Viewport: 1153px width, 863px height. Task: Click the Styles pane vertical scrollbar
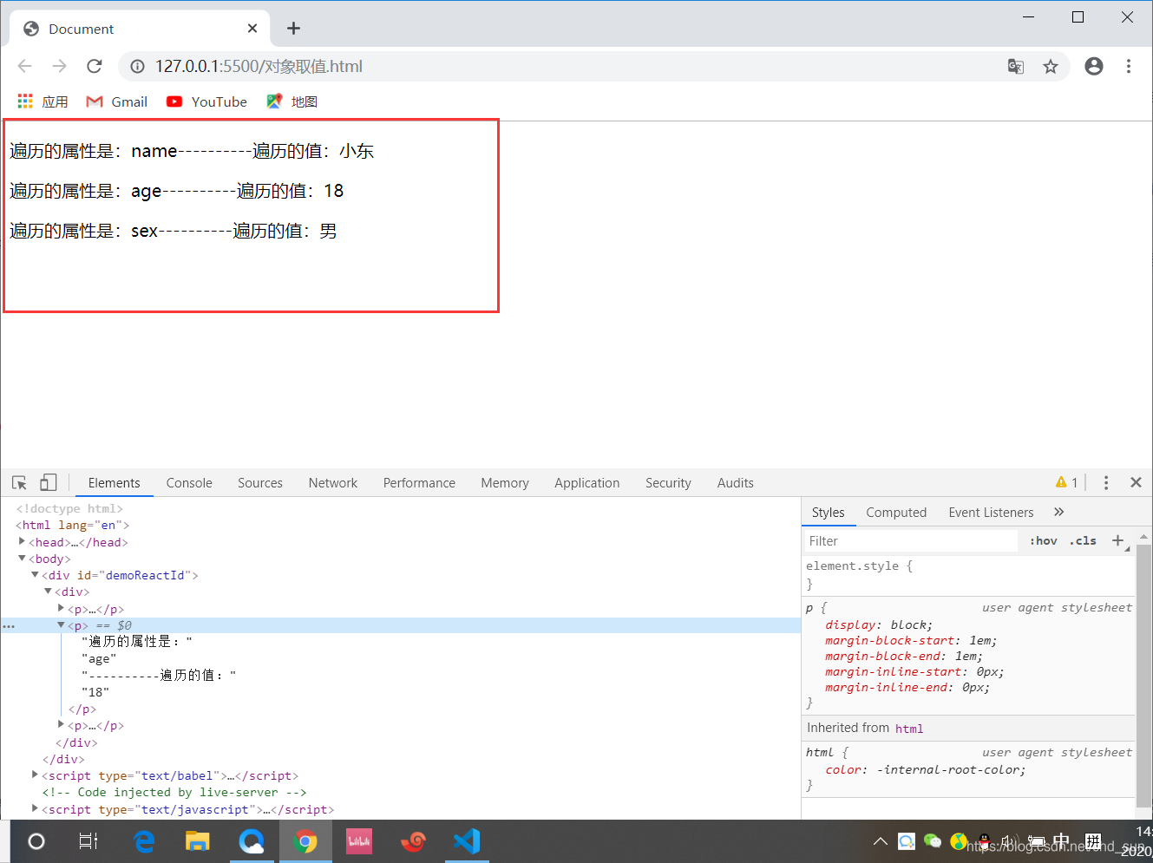click(x=1143, y=677)
